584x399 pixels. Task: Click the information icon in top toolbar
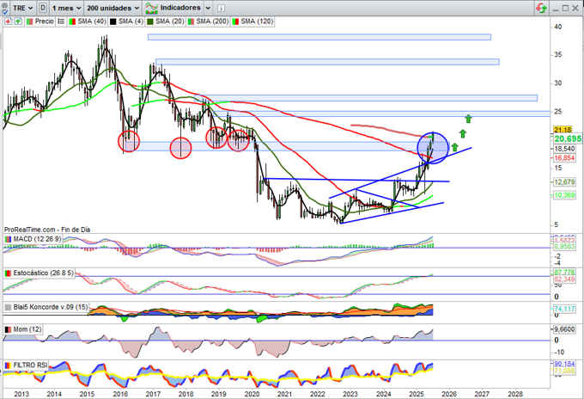pos(221,9)
